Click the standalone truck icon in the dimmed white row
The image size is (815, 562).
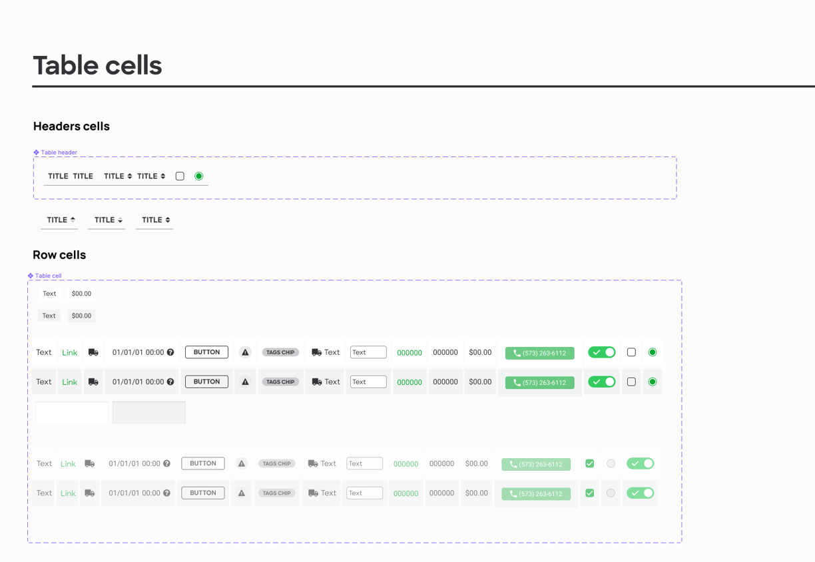click(90, 463)
